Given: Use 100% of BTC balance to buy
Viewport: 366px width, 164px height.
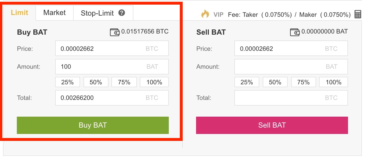Looking at the screenshot, I should (x=154, y=82).
